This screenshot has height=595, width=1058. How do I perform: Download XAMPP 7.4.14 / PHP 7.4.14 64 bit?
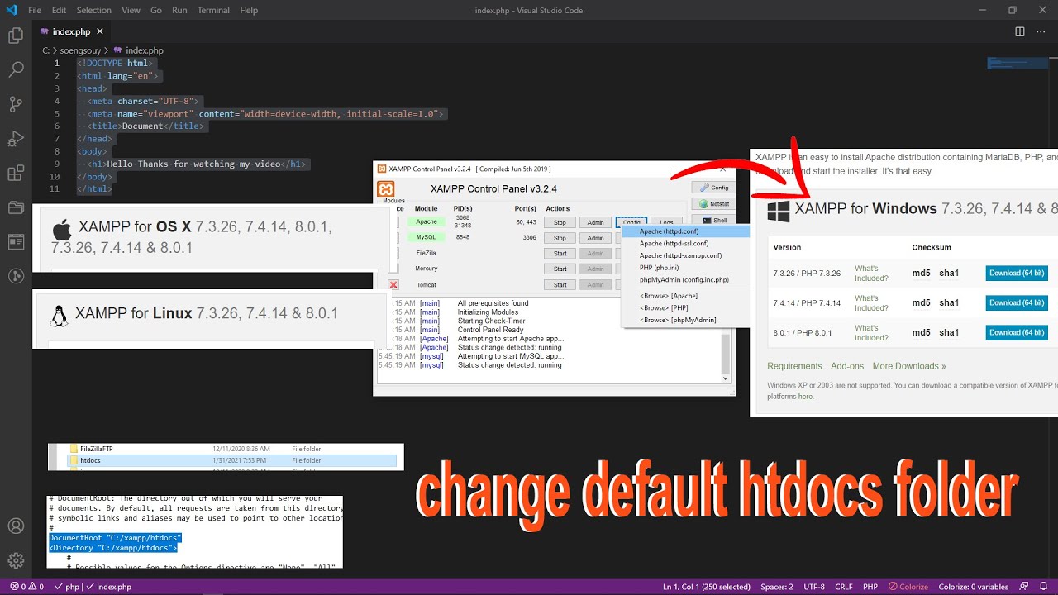coord(1017,303)
